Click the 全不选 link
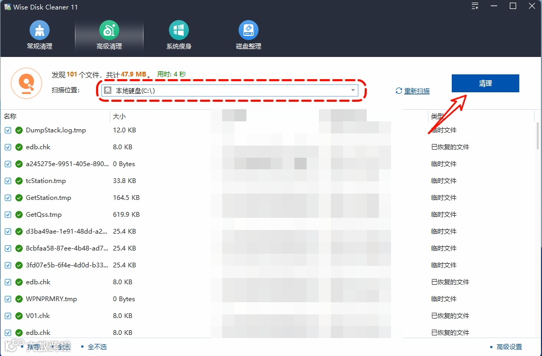The width and height of the screenshot is (542, 356). point(97,347)
